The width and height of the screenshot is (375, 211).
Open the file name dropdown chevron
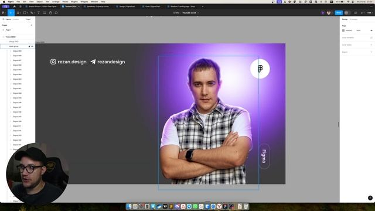pyautogui.click(x=198, y=13)
